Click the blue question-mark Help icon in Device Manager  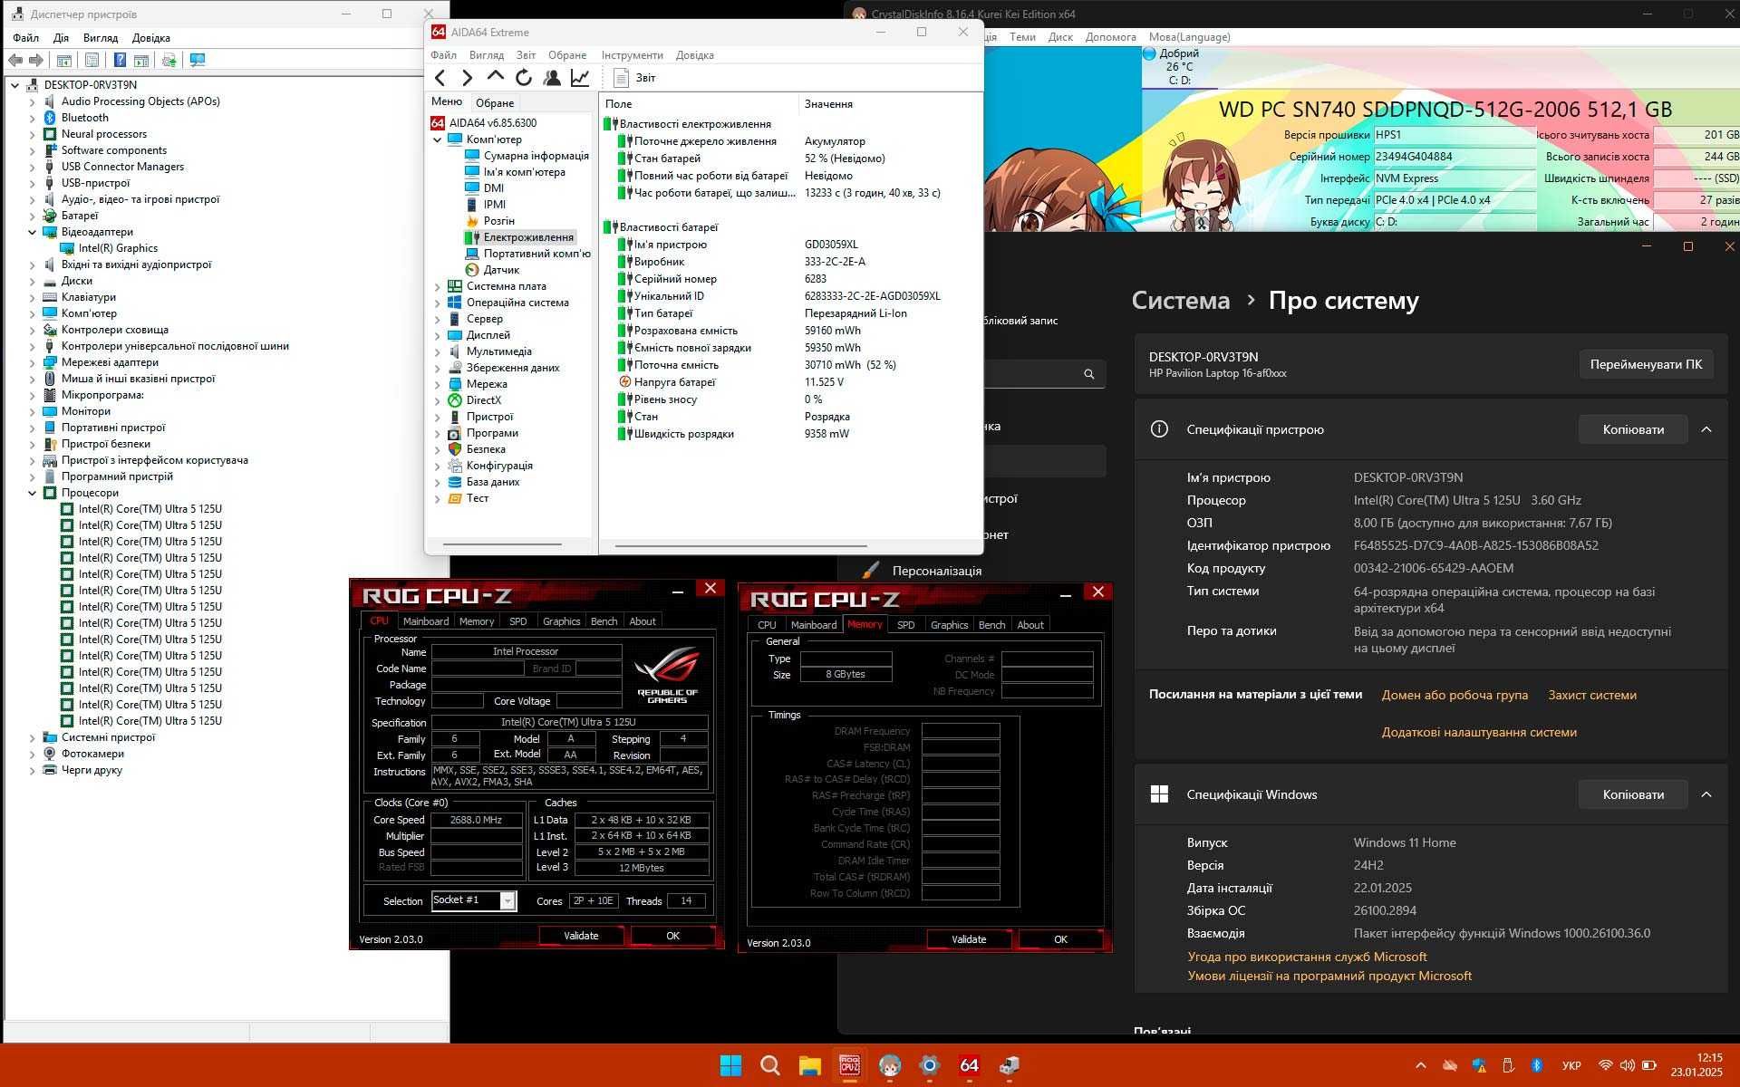pos(120,60)
